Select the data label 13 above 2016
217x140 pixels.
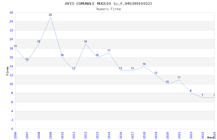pos(120,68)
